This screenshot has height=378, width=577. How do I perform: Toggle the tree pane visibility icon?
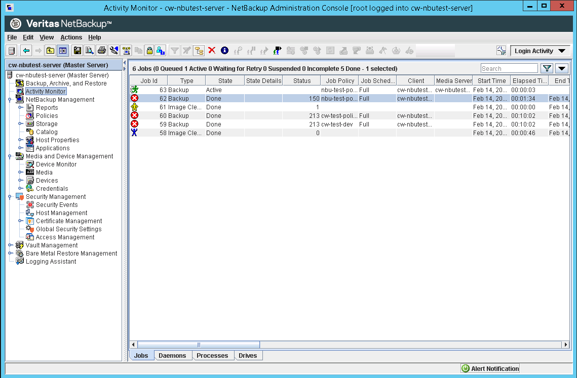[63, 51]
